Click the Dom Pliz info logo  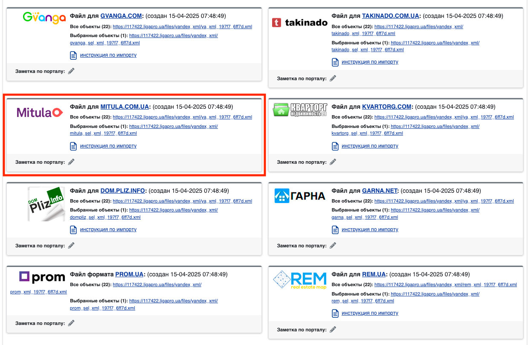coord(46,204)
